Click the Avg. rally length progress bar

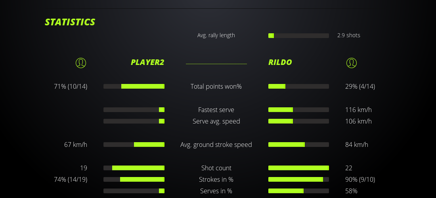click(x=298, y=36)
